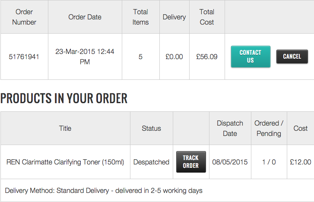Click the Order Number column header

[x=24, y=17]
